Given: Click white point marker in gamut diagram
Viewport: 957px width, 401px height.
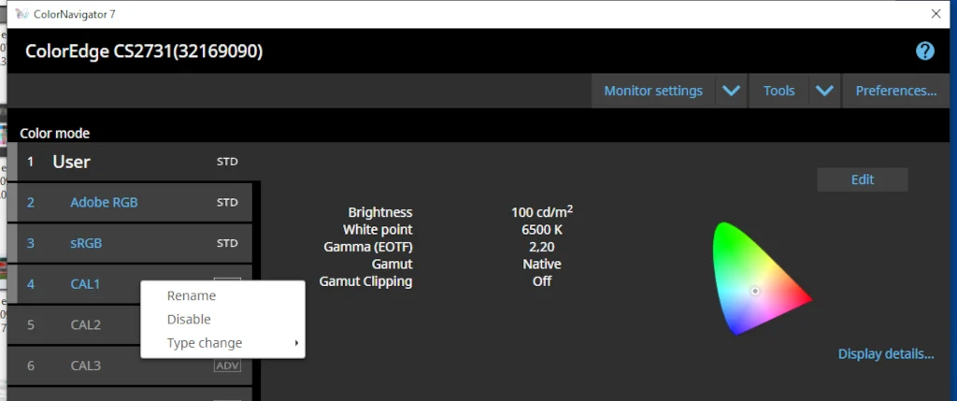Looking at the screenshot, I should click(x=755, y=291).
